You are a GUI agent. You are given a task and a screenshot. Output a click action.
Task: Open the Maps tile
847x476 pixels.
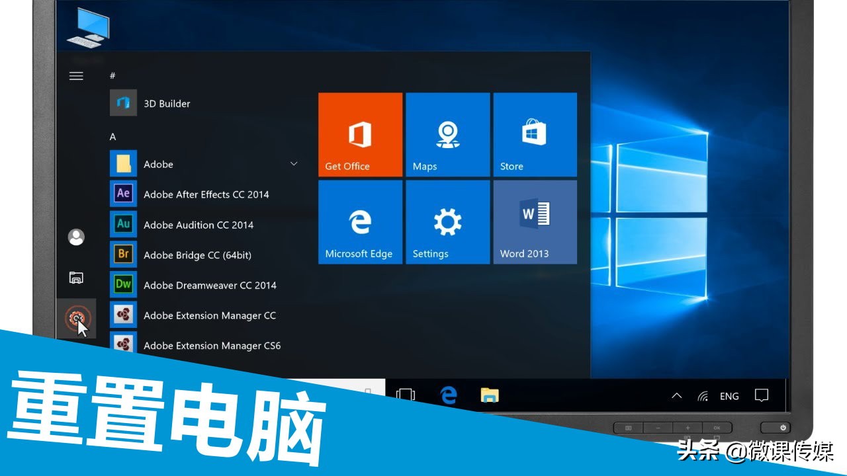[x=448, y=135]
